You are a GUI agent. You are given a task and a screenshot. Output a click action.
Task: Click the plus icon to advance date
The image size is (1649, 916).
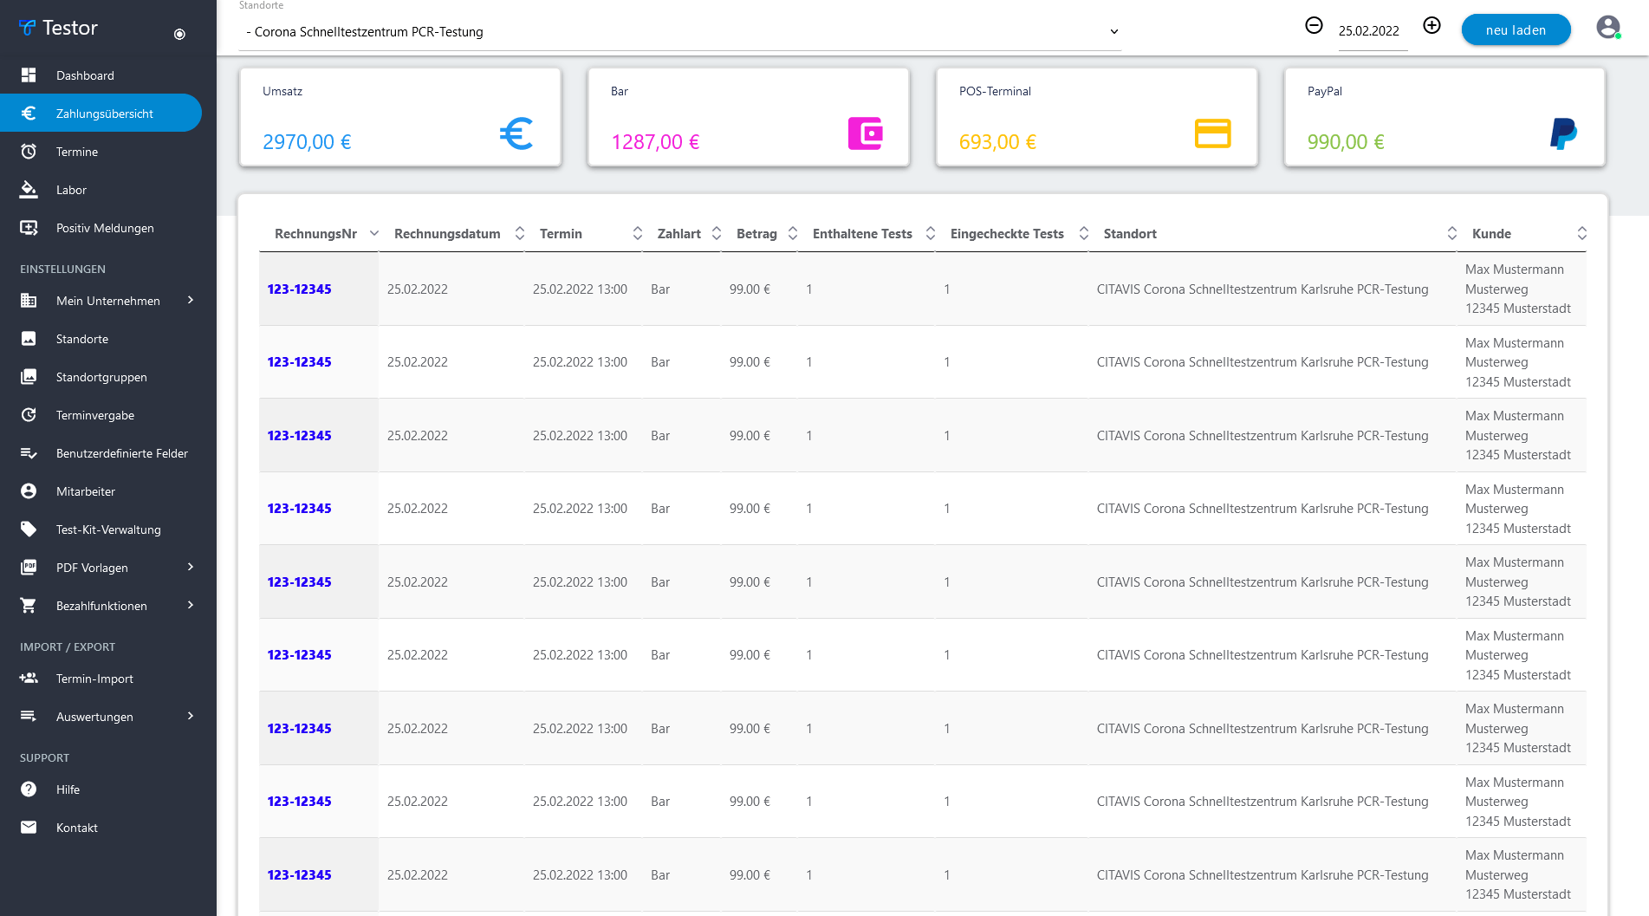(x=1432, y=26)
